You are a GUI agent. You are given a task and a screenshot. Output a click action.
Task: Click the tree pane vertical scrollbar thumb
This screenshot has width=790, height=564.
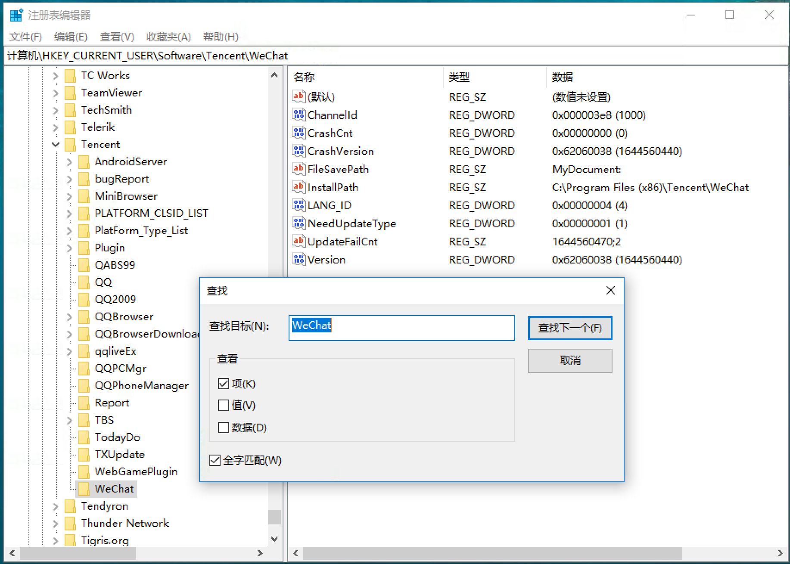tap(274, 517)
